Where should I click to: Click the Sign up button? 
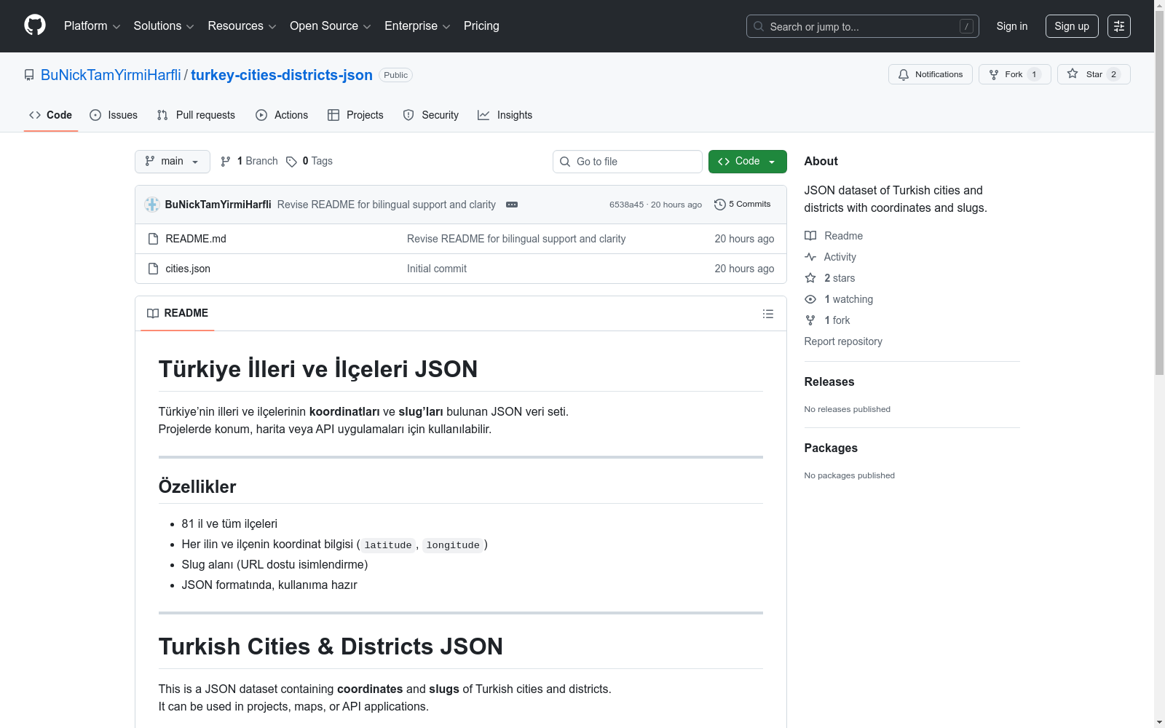click(x=1072, y=26)
